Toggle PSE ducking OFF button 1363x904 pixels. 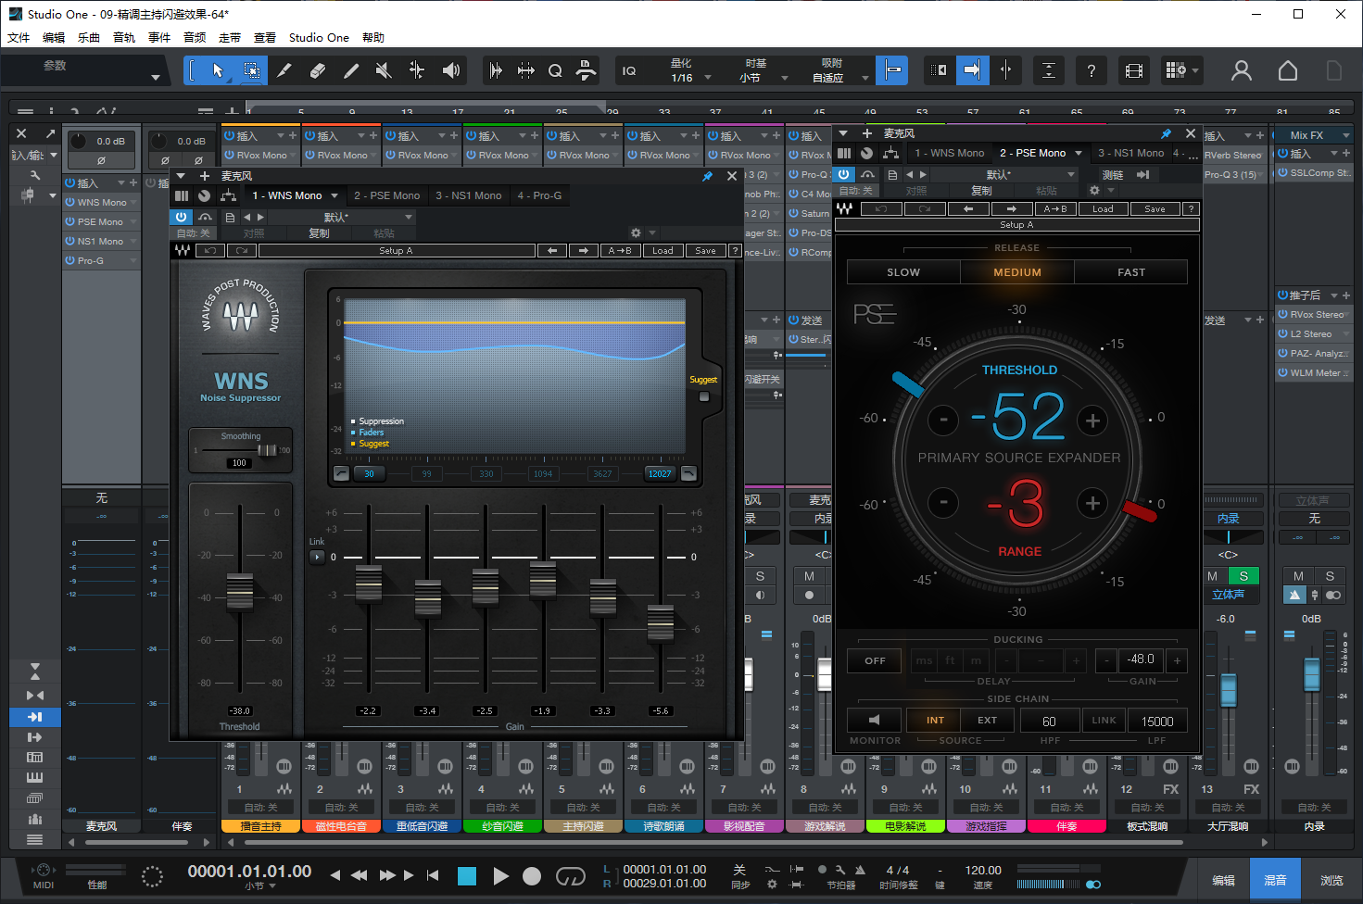point(875,661)
